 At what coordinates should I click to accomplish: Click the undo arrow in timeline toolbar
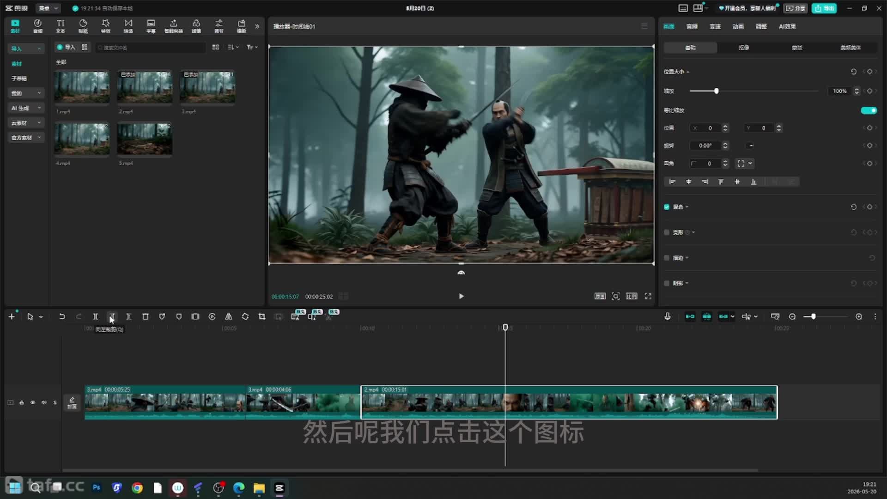pos(62,316)
